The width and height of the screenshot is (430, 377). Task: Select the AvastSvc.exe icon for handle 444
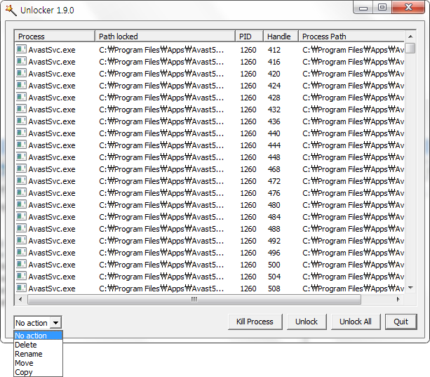click(21, 145)
